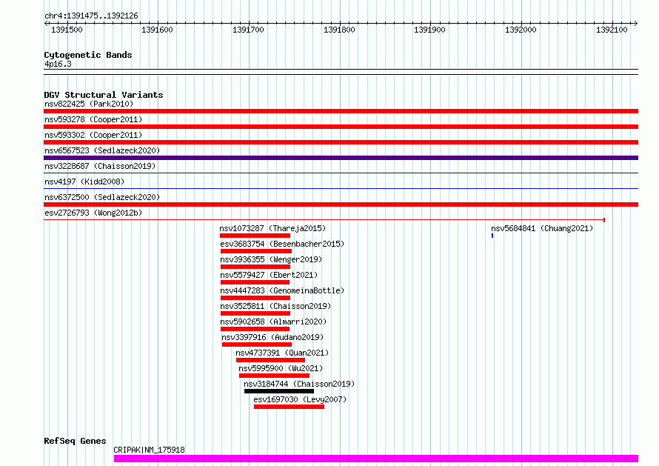Click red bar under nsv5995900 (Wu2021)
The width and height of the screenshot is (659, 466).
coord(275,376)
